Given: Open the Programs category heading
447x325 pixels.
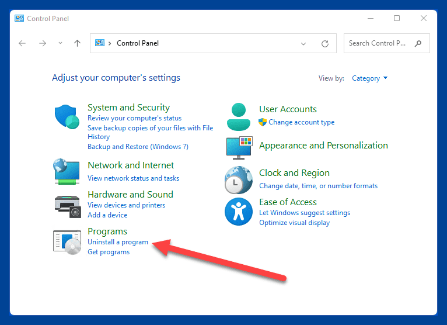Looking at the screenshot, I should click(107, 231).
